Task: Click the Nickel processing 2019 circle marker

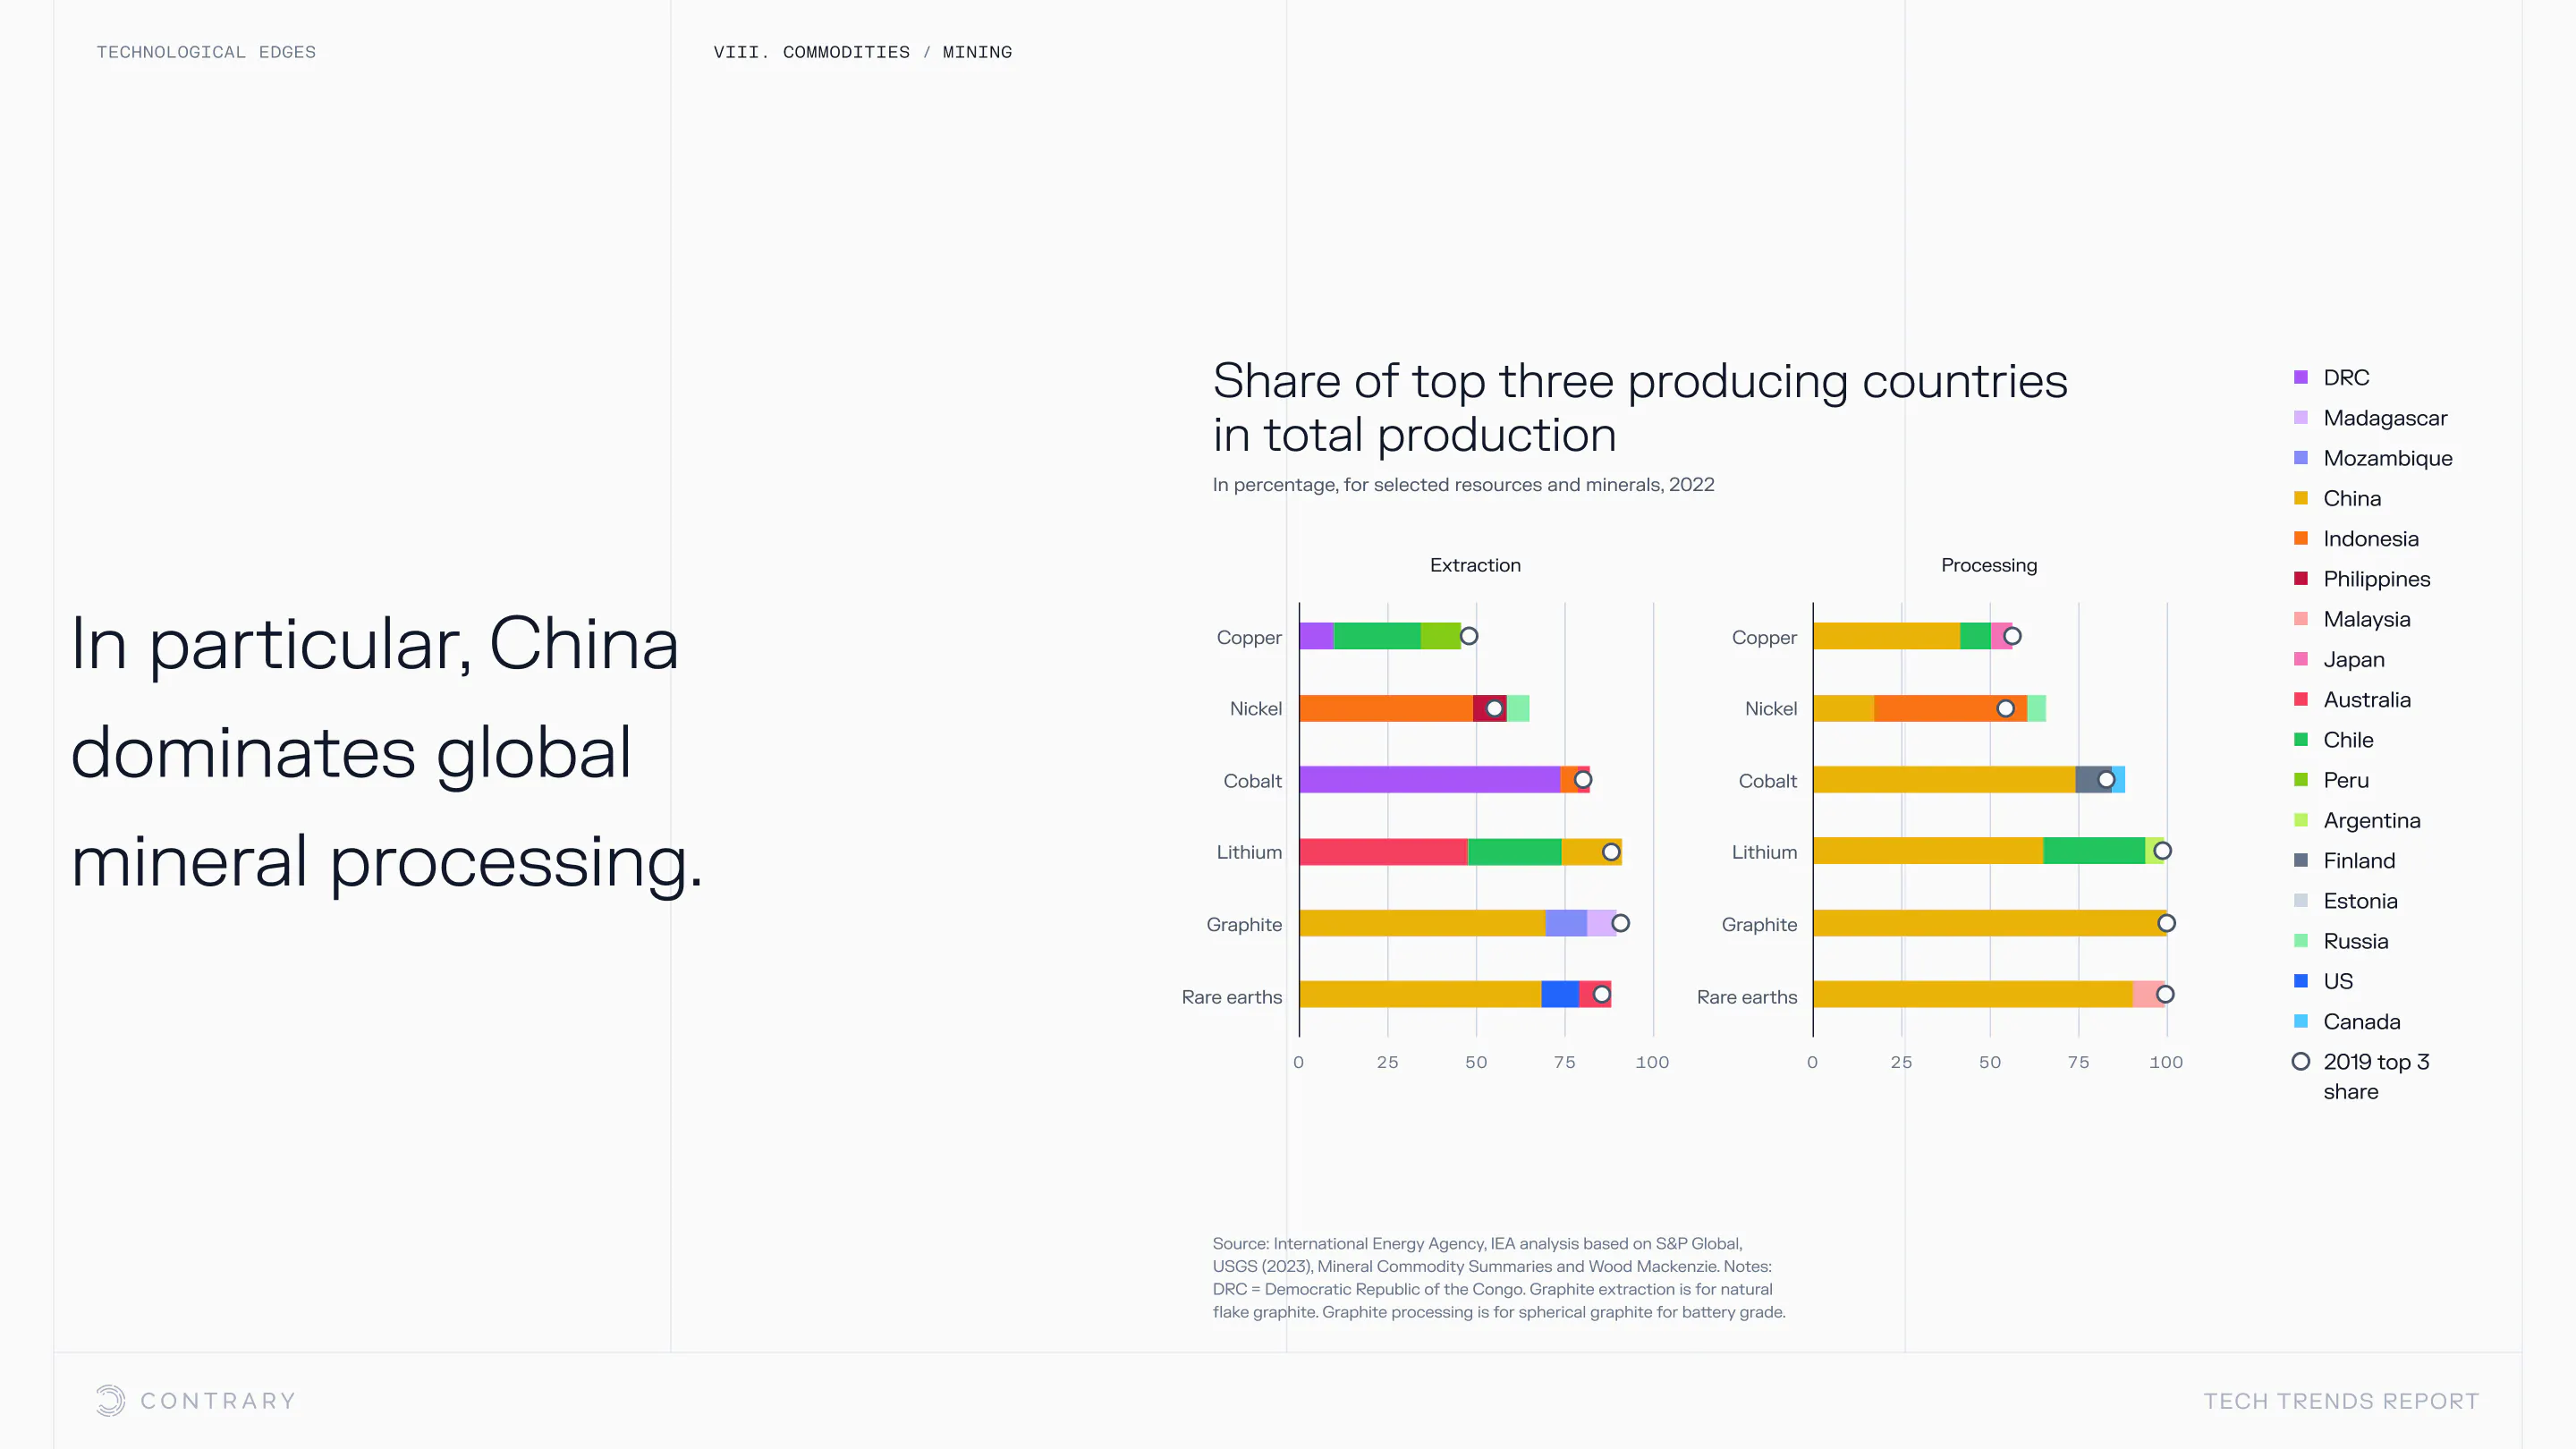Action: [2005, 708]
